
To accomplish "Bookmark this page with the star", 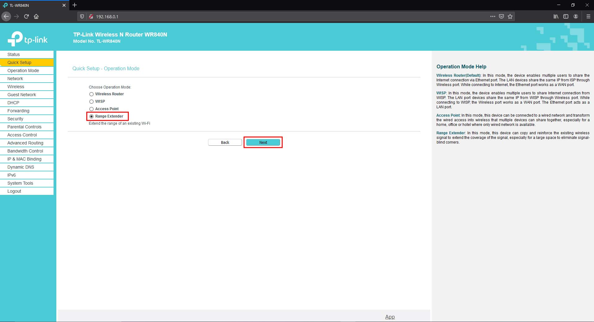I will pyautogui.click(x=510, y=16).
